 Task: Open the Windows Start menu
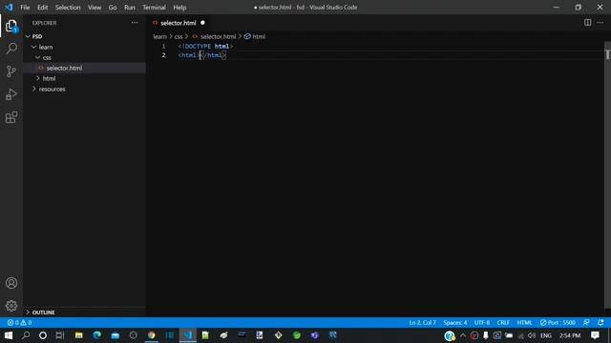(9, 335)
